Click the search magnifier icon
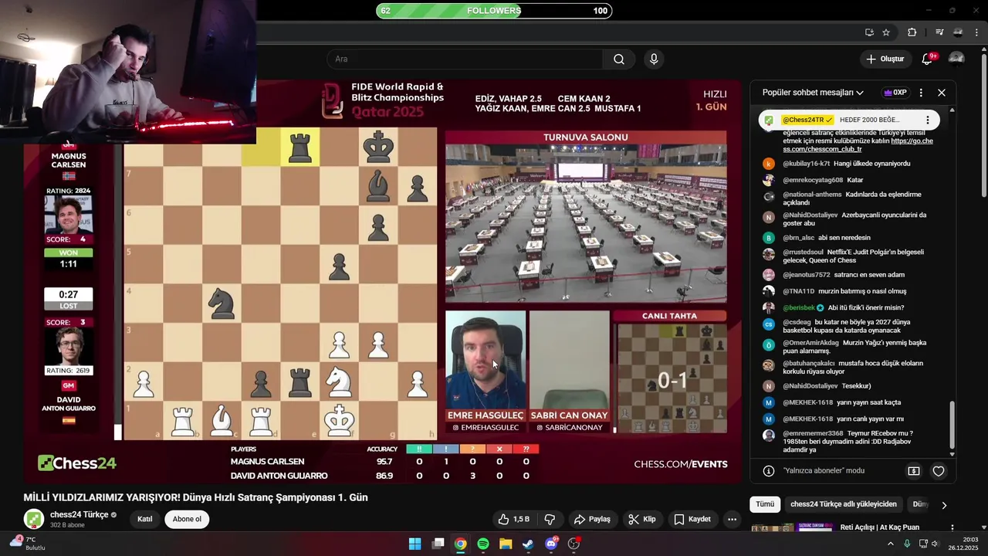Screen dimensions: 988x556 (619, 59)
